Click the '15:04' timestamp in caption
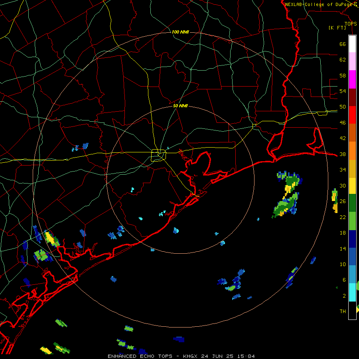 click(x=245, y=356)
